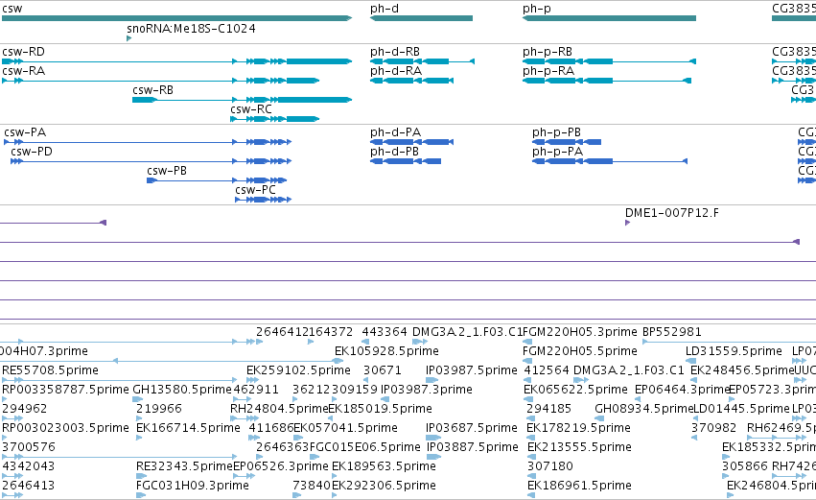Select the ph-d gene feature bar
Screen dimensions: 816x500
coord(422,18)
